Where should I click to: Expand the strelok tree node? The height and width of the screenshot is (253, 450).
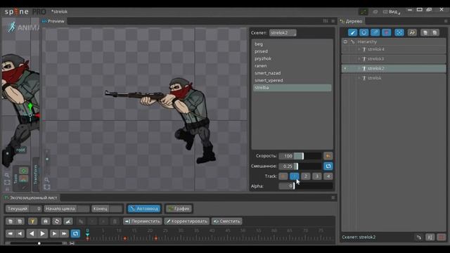359,78
